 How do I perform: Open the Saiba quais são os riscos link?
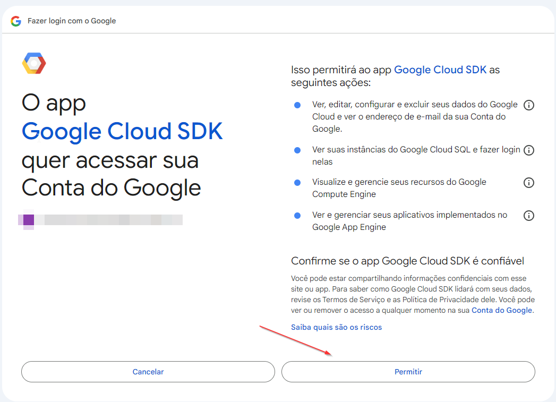336,327
